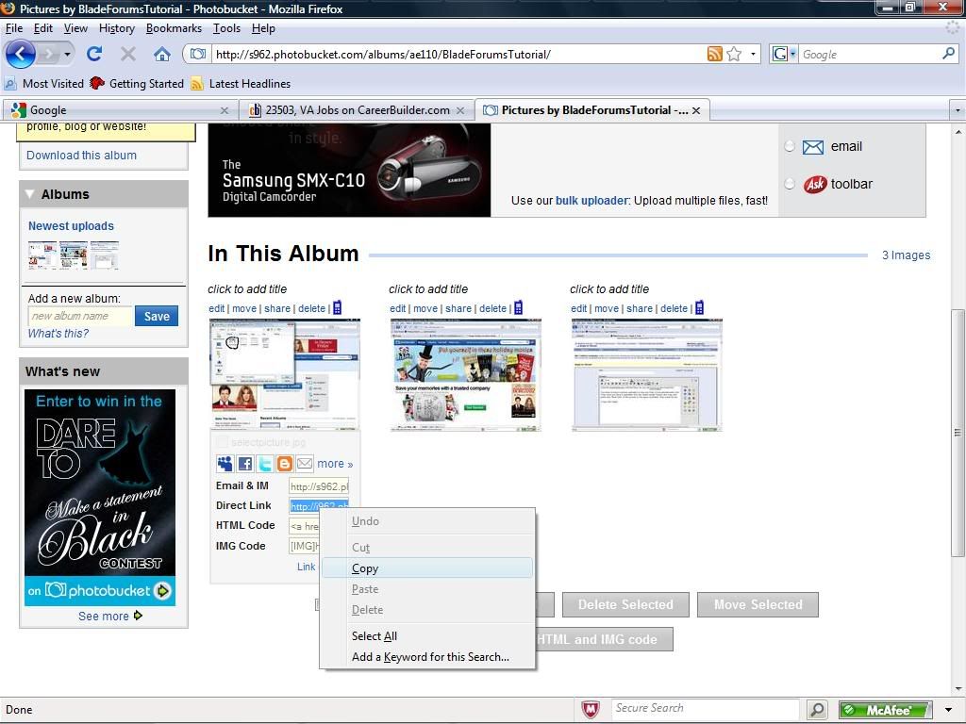Click mobile phone icon above third image
The height and width of the screenshot is (724, 966).
pyautogui.click(x=699, y=308)
